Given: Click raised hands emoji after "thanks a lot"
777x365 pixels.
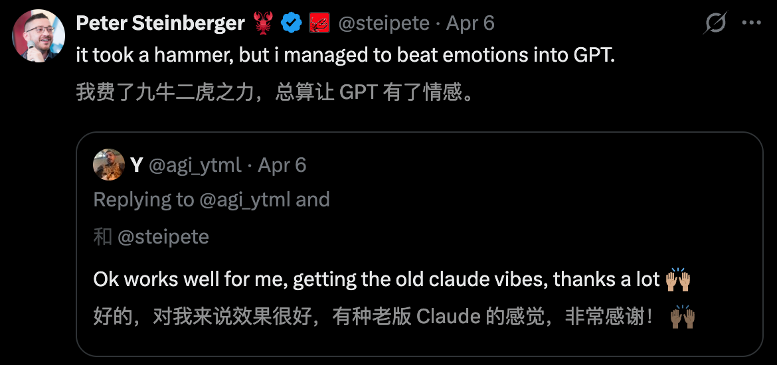Looking at the screenshot, I should pyautogui.click(x=678, y=279).
